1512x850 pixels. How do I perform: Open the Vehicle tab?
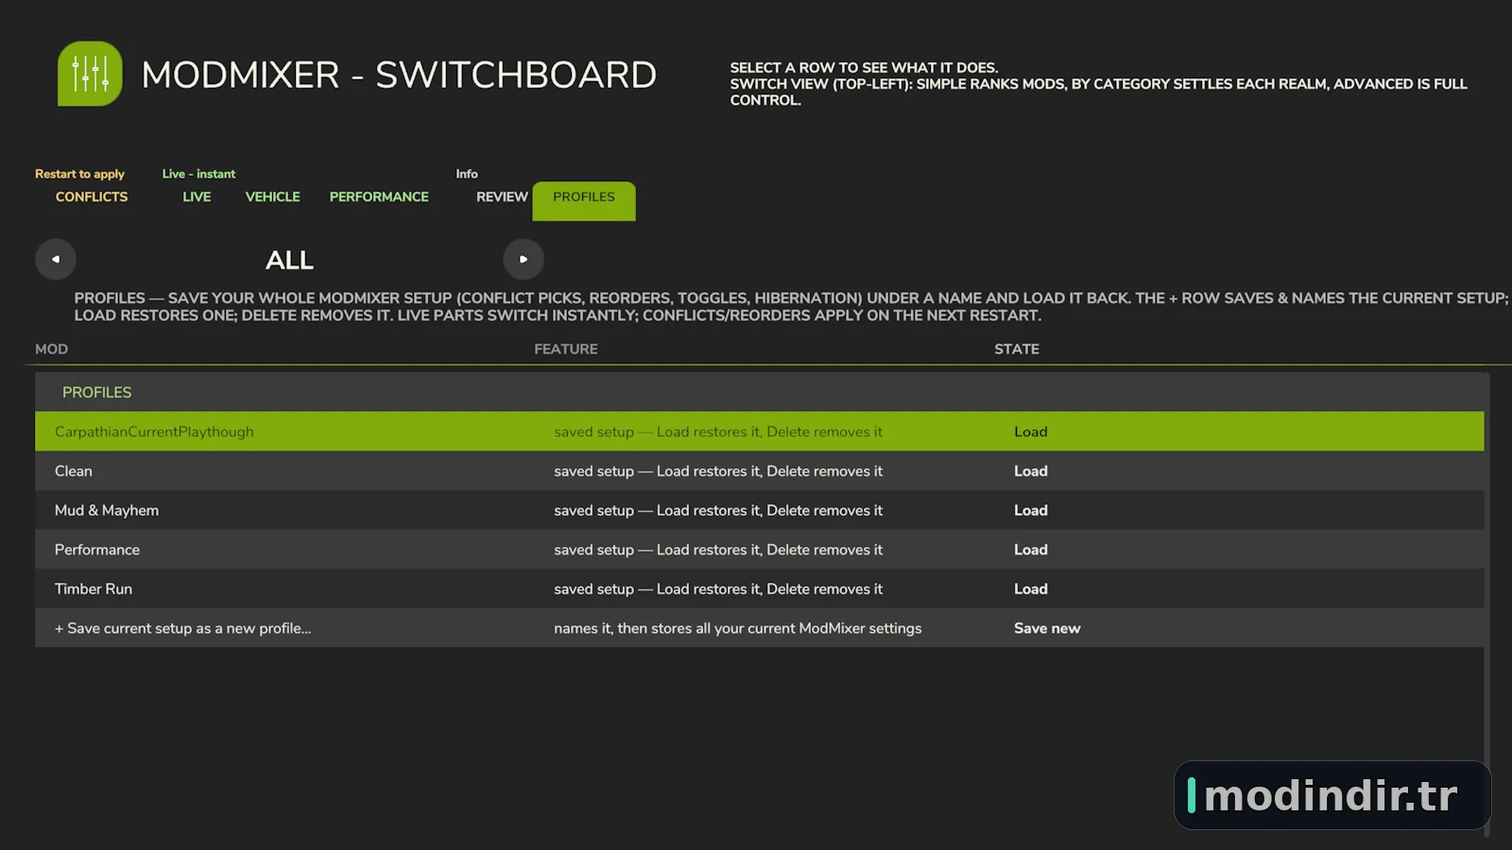[273, 196]
